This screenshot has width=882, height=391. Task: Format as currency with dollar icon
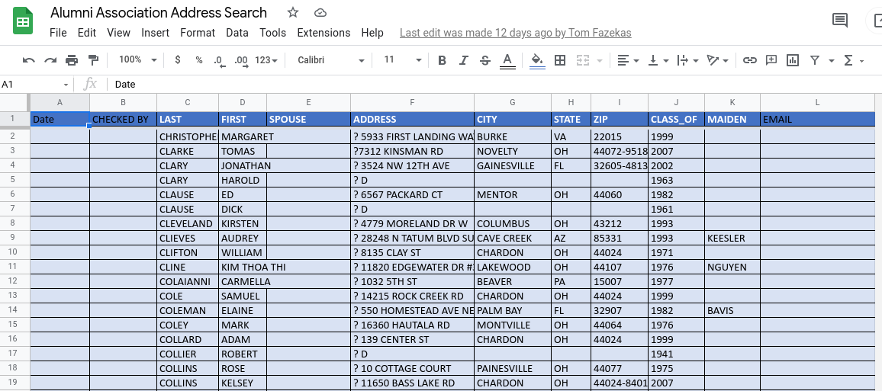178,60
